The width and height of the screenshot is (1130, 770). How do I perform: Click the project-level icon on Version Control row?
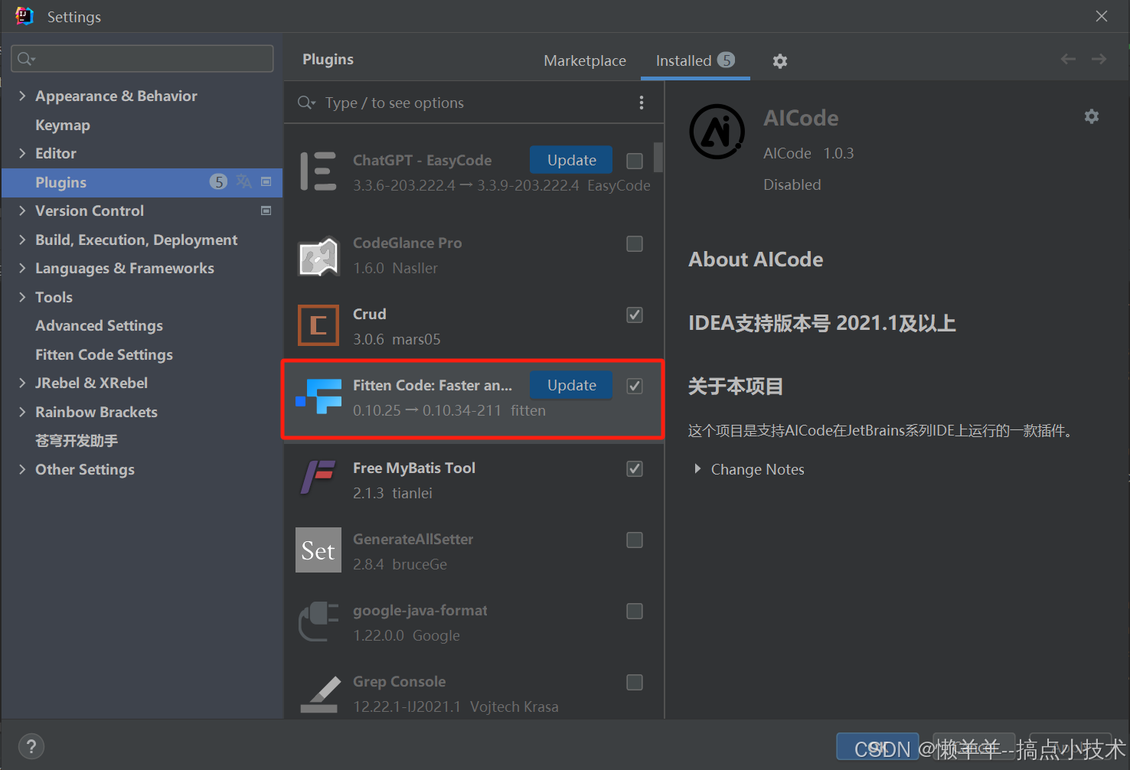click(x=266, y=210)
